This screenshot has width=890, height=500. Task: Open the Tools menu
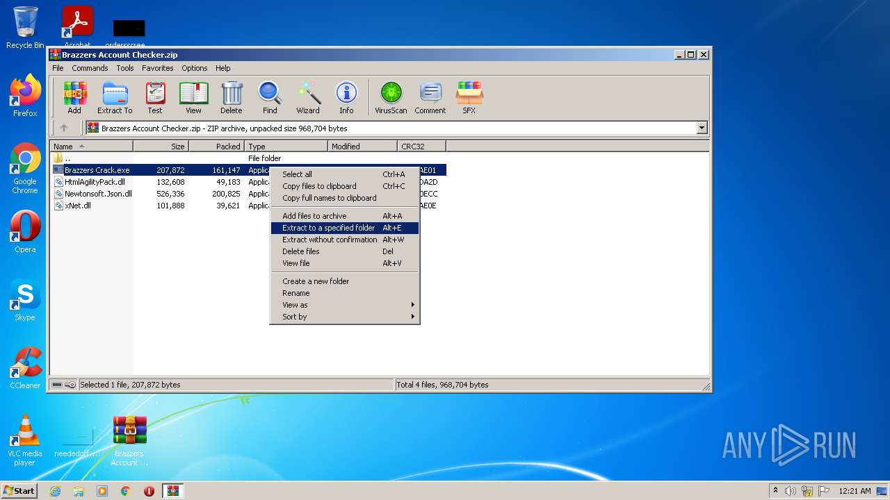[125, 68]
